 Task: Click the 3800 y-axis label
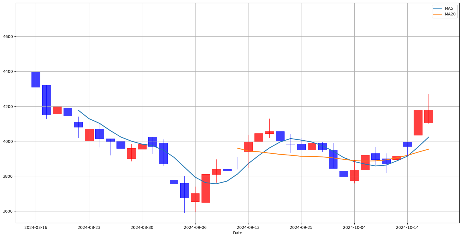coord(8,176)
